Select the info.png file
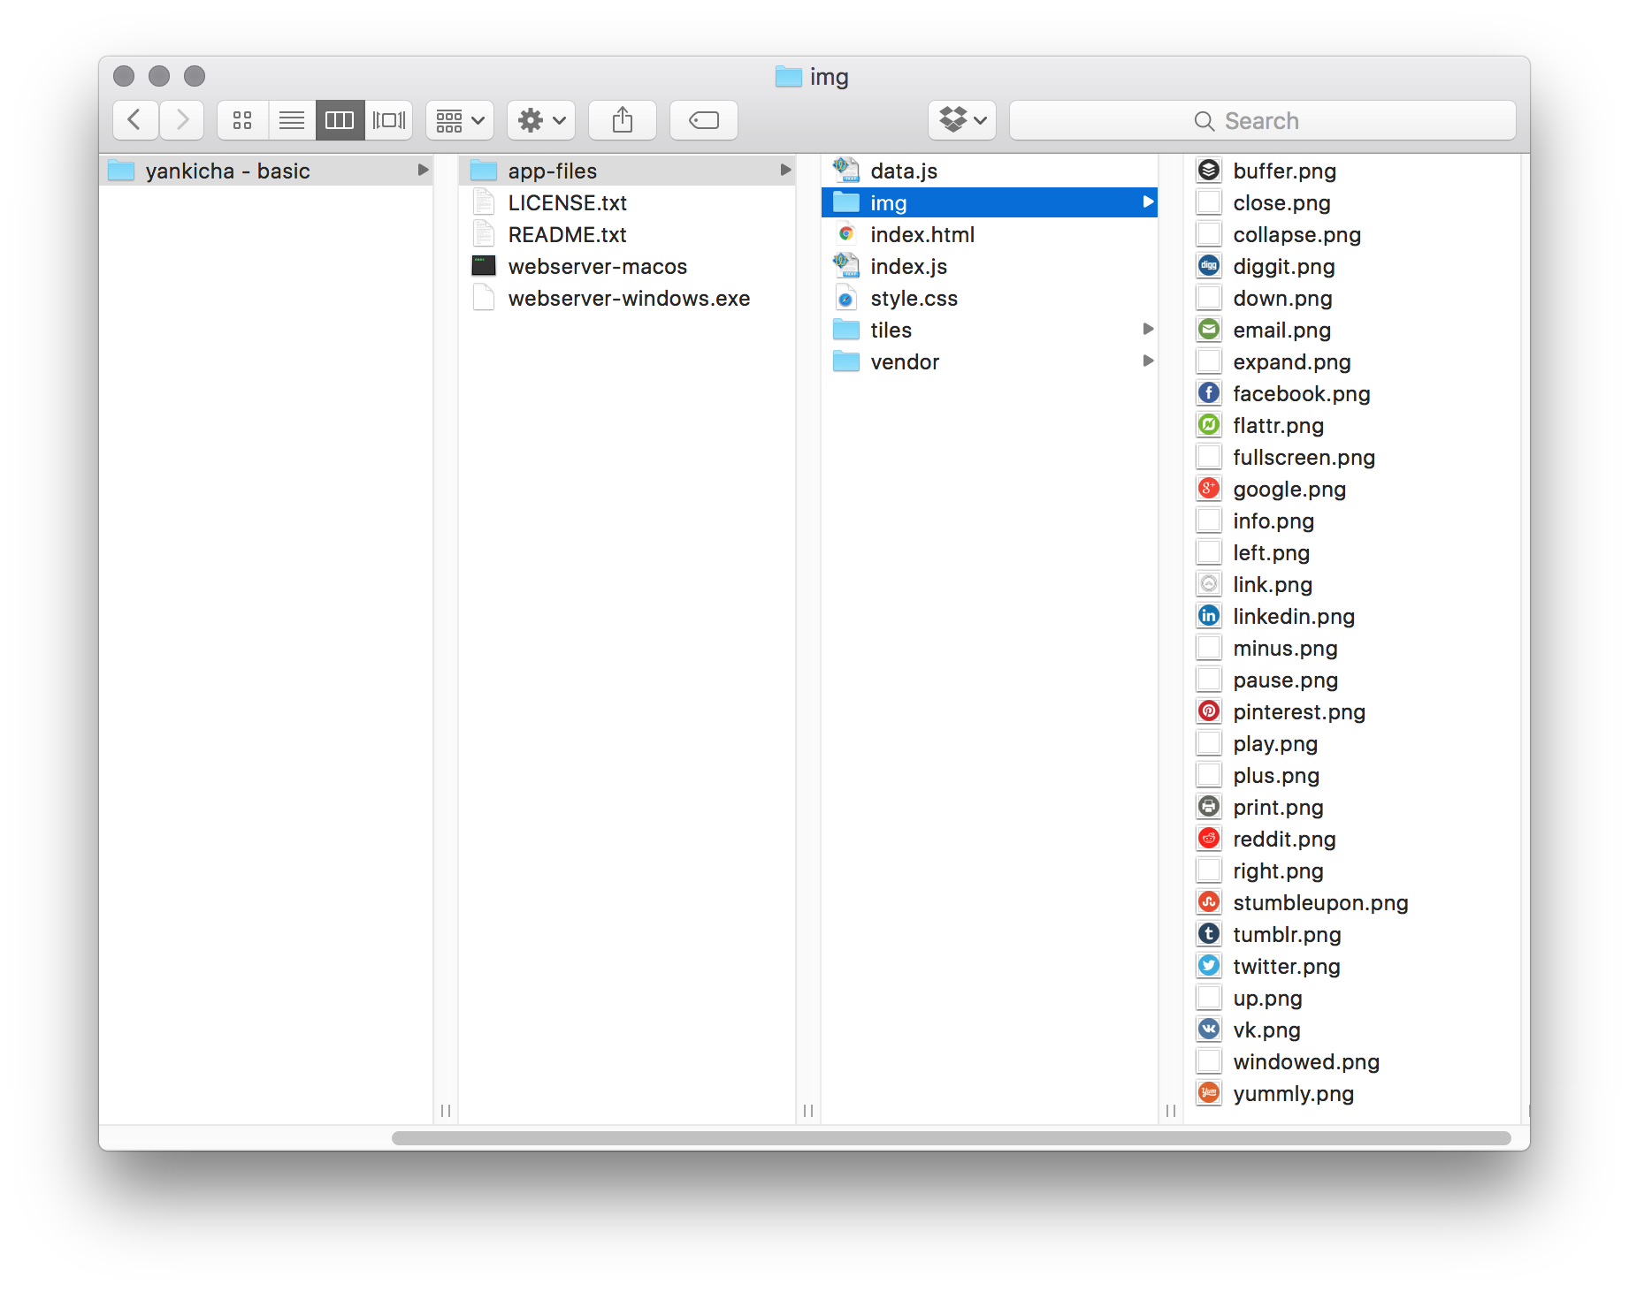Viewport: 1629px width, 1292px height. 1352,521
